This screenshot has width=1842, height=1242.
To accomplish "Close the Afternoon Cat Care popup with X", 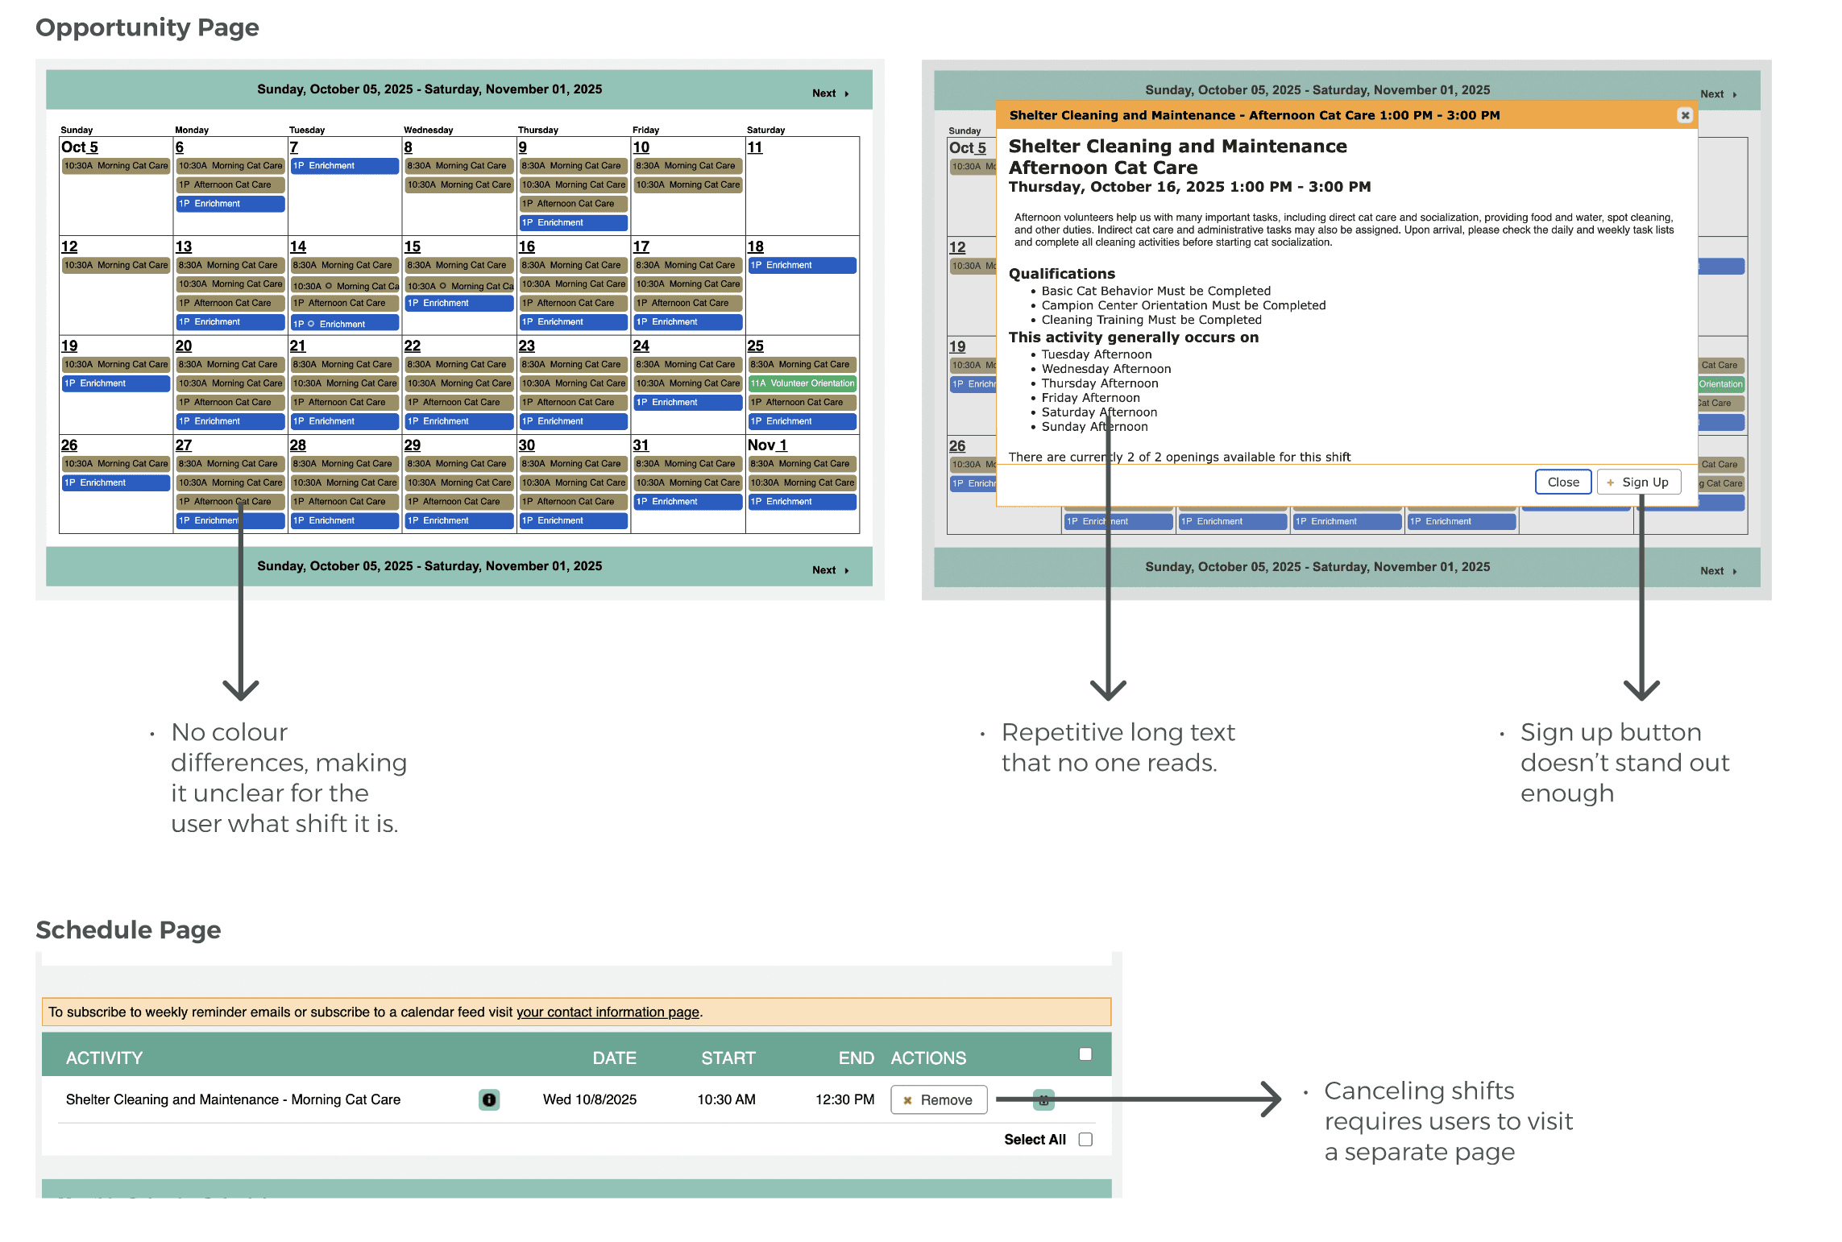I will tap(1685, 115).
